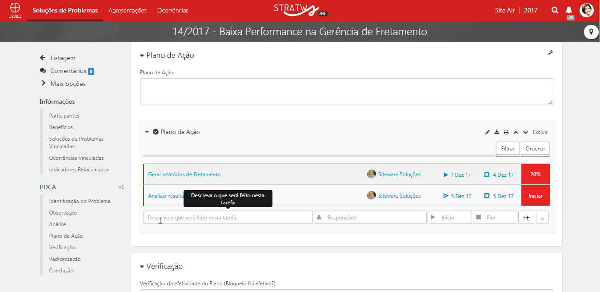
Task: Click the location pin button
Action: [591, 32]
